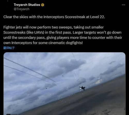Click the line starting "Fighter jets will now perform"
Screen dimensions: 129x115
[53, 27]
